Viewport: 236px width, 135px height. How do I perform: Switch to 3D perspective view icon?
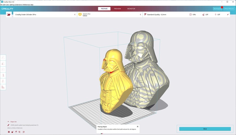coord(9,132)
